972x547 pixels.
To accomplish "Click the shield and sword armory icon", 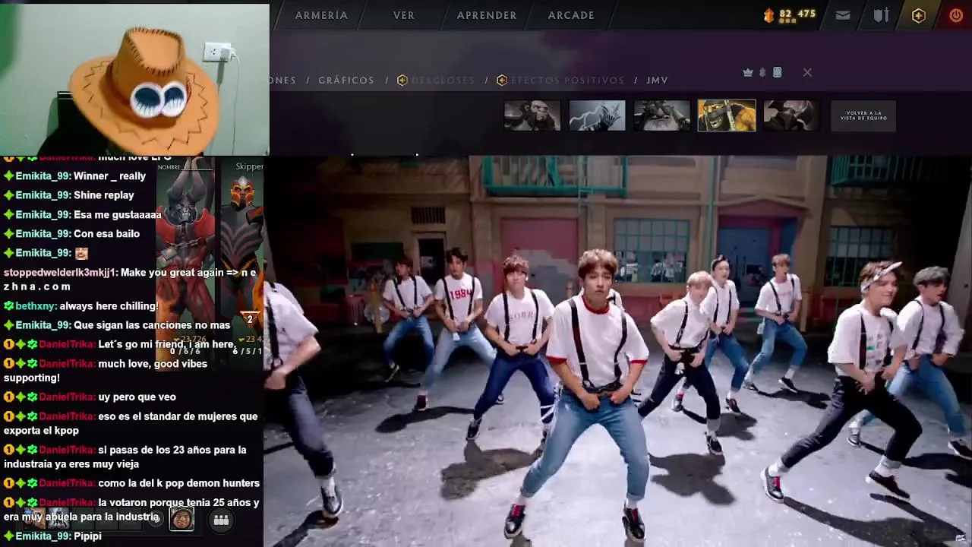I will tap(881, 15).
